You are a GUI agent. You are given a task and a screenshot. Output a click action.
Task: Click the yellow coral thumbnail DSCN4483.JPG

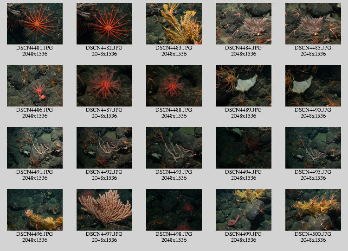pos(174,24)
